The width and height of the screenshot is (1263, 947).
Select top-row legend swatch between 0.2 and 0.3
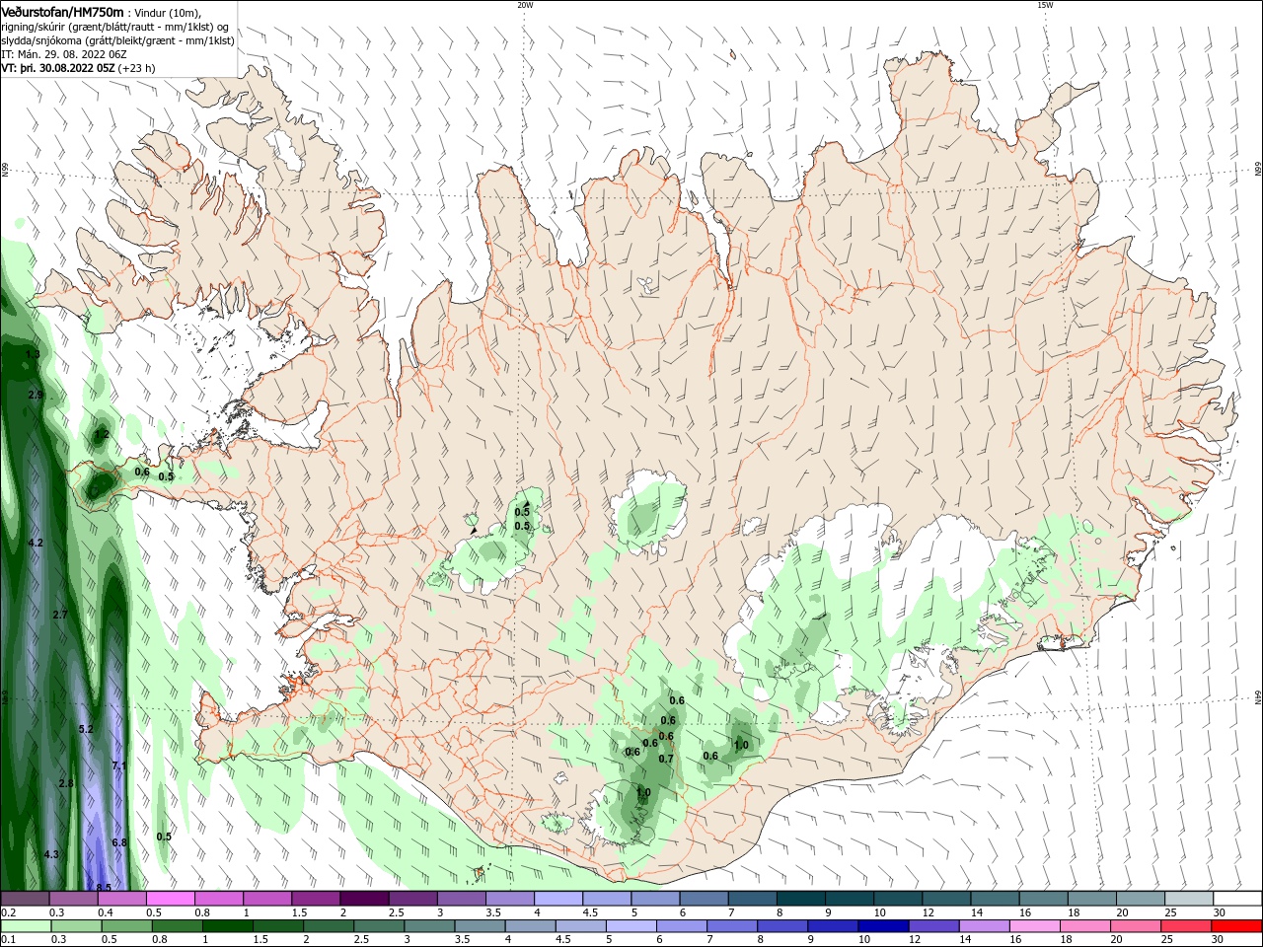pos(25,899)
